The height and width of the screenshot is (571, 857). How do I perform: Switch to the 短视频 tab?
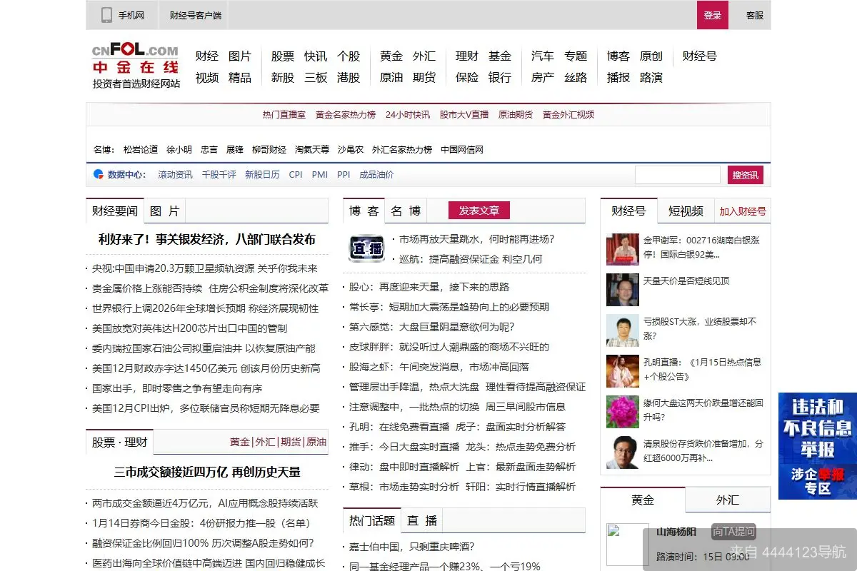point(686,211)
